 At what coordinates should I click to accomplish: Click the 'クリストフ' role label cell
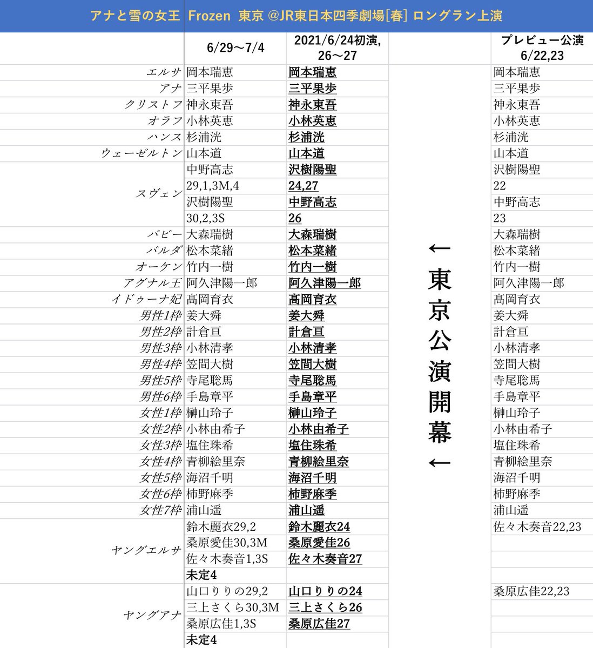click(92, 105)
